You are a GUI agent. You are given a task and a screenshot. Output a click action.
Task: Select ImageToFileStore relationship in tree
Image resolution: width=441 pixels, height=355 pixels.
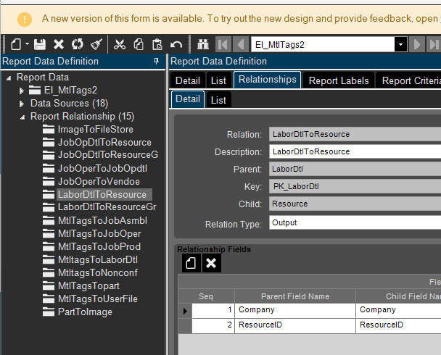95,130
